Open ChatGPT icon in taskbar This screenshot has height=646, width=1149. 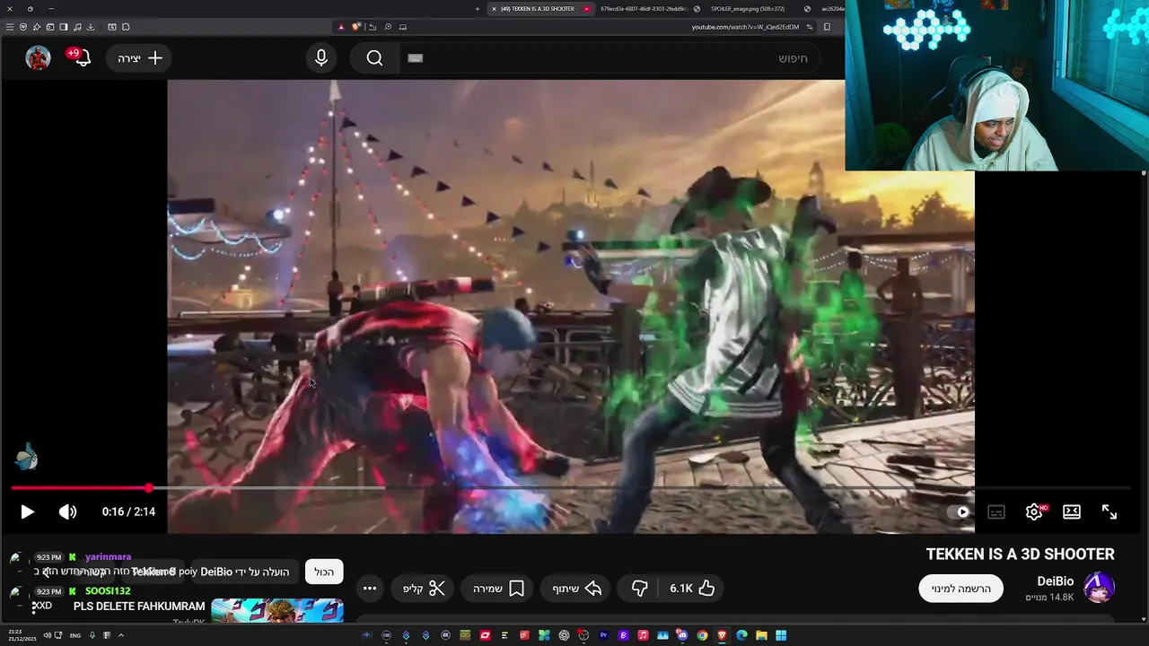[x=564, y=635]
